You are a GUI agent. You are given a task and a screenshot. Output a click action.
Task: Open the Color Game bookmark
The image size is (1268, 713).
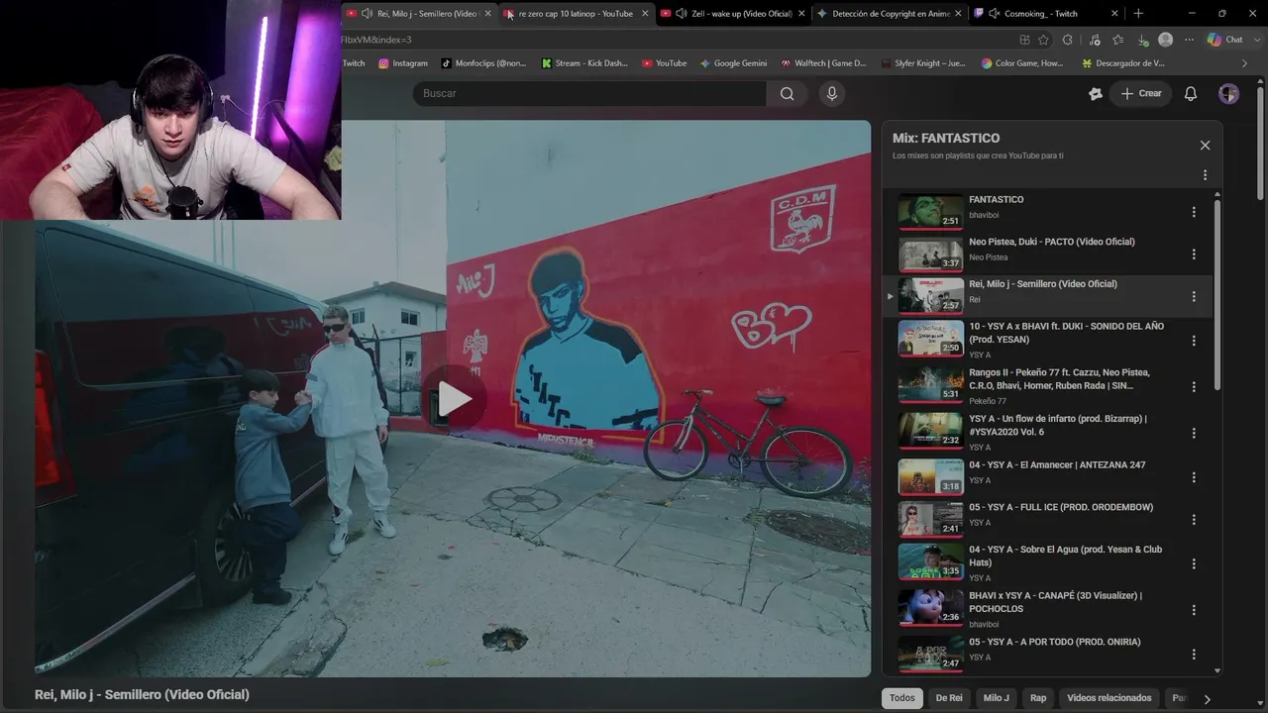[1023, 63]
